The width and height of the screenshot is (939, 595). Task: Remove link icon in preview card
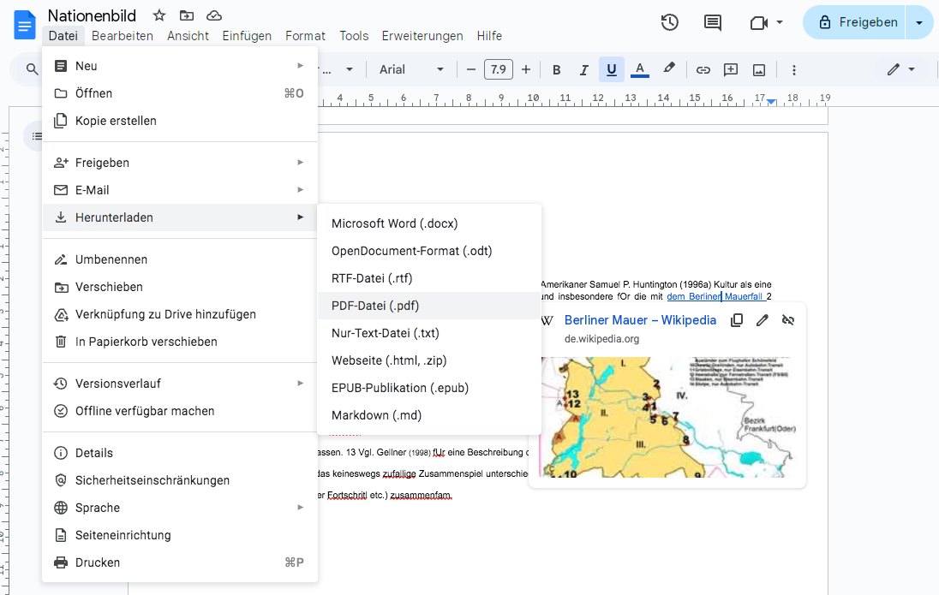click(788, 320)
